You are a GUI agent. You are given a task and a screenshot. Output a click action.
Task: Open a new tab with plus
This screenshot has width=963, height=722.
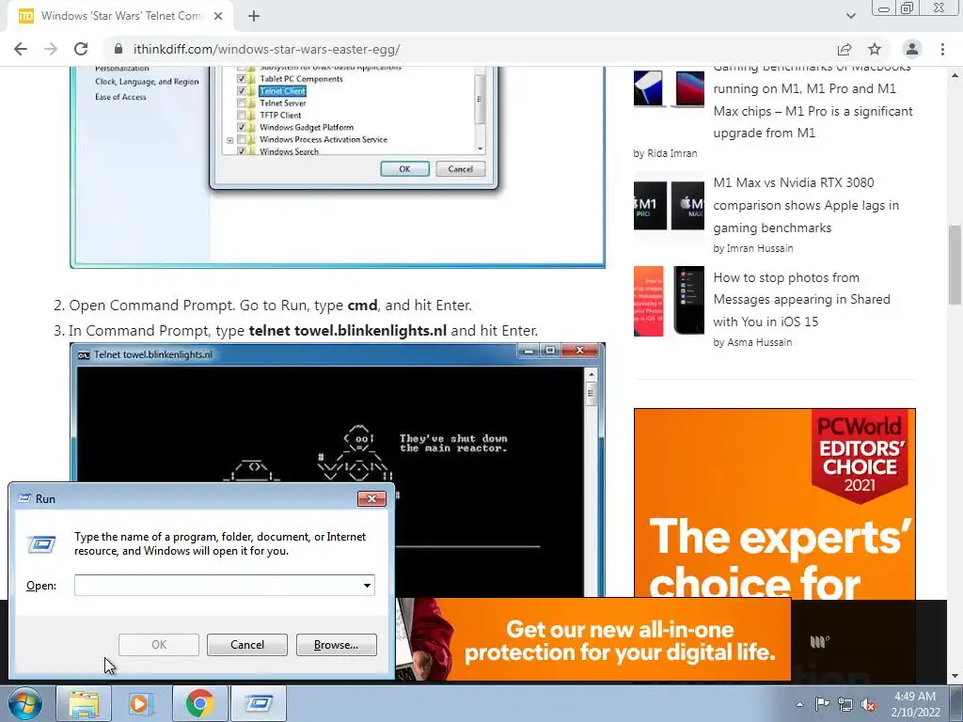(254, 16)
